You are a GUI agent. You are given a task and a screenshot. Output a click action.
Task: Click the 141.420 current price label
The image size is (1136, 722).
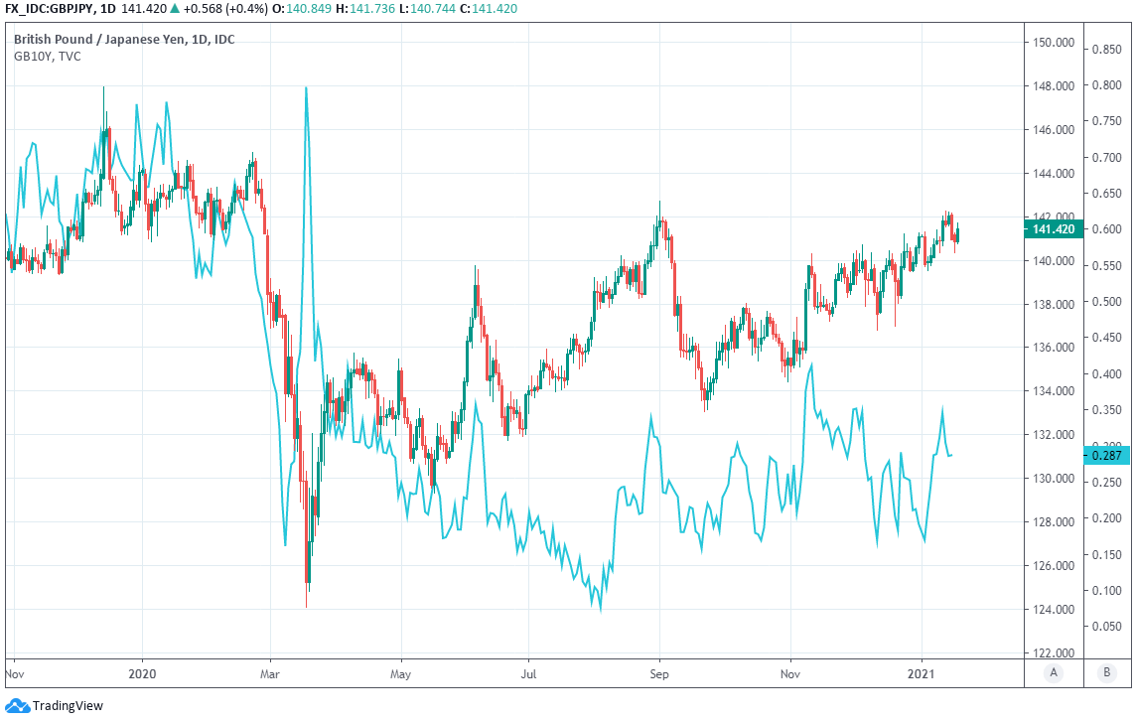(x=1054, y=229)
